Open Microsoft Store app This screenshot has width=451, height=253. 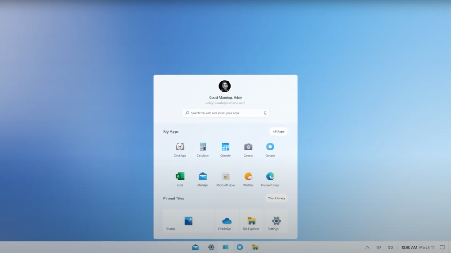(225, 176)
